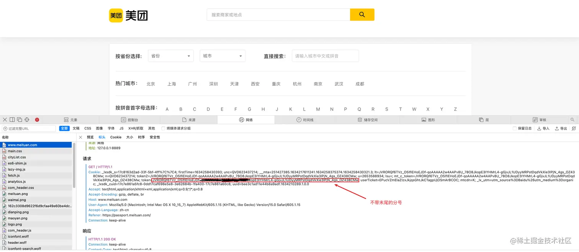Choose hot city 北京
579x252 pixels.
151,84
